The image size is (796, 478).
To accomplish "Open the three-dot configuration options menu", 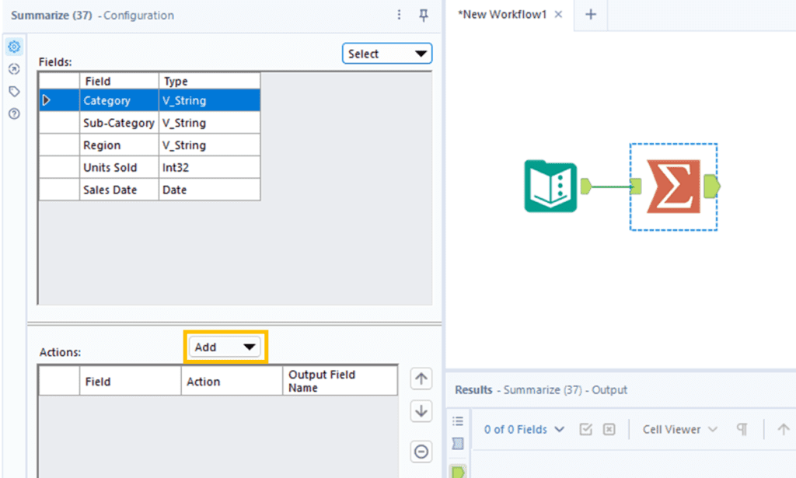I will click(x=400, y=15).
